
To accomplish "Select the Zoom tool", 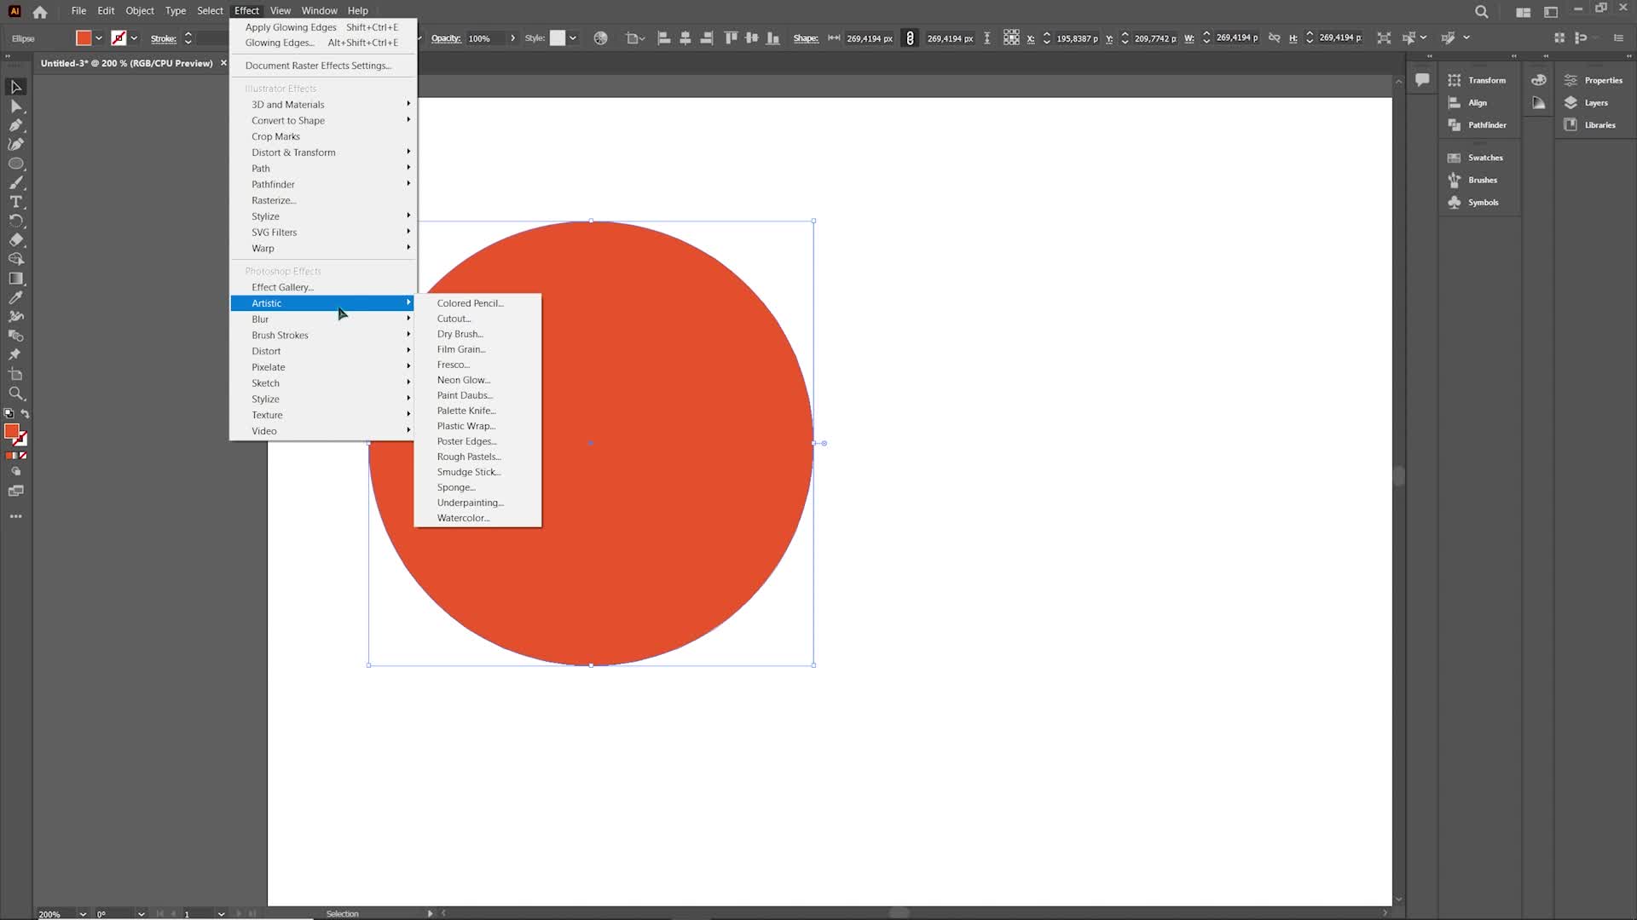I will pos(15,394).
